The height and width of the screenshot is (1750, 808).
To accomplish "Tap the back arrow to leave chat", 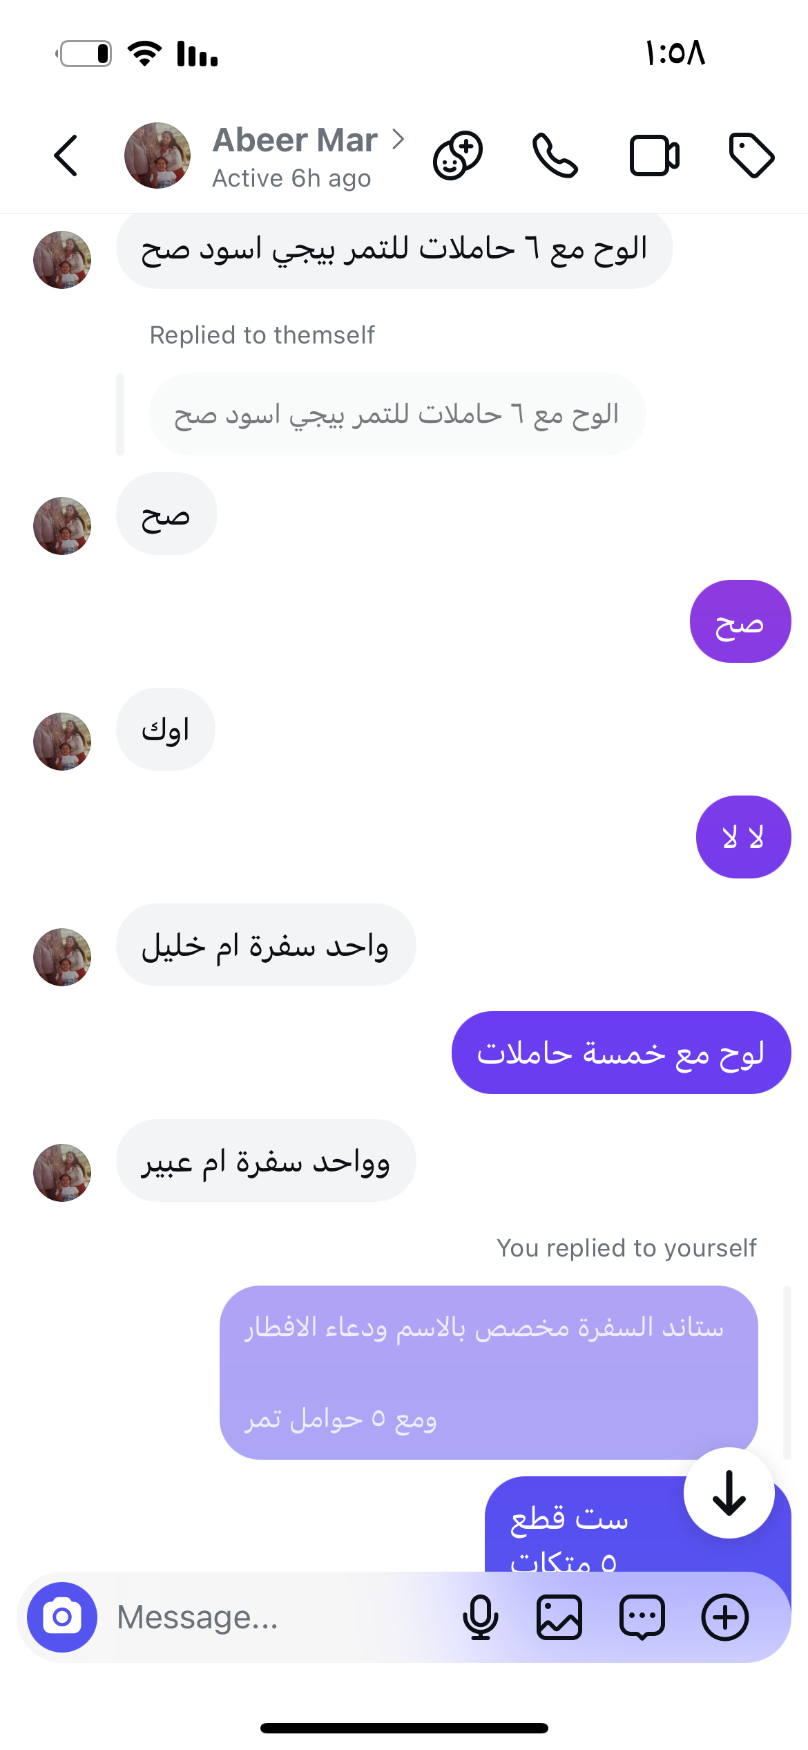I will pyautogui.click(x=66, y=156).
